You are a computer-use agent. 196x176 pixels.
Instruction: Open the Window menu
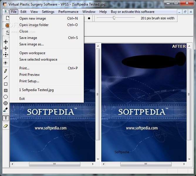point(89,12)
